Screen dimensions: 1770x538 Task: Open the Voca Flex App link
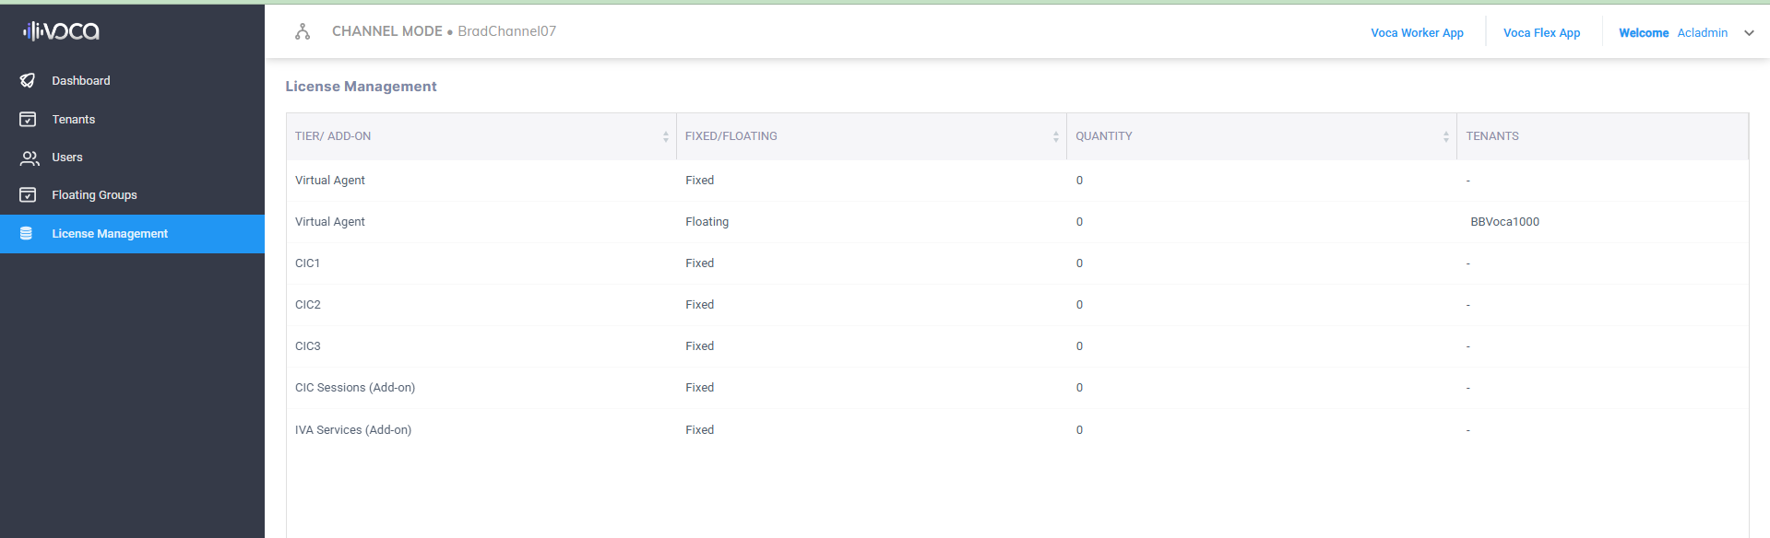tap(1541, 33)
